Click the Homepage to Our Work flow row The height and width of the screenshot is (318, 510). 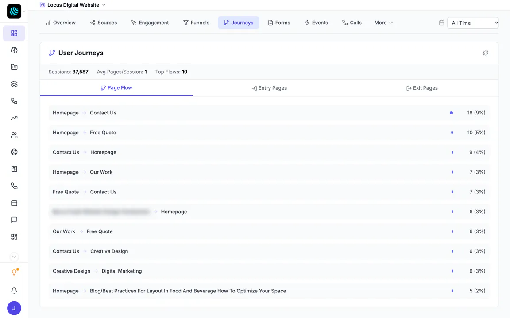tap(269, 172)
